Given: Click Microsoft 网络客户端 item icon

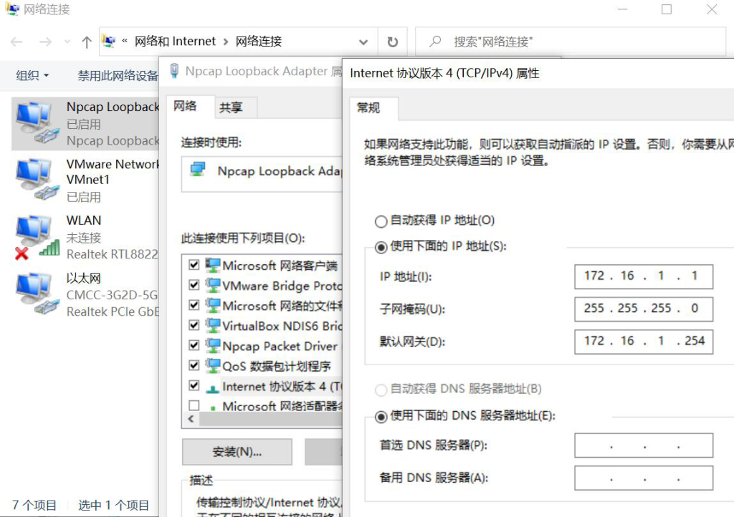Looking at the screenshot, I should tap(213, 265).
